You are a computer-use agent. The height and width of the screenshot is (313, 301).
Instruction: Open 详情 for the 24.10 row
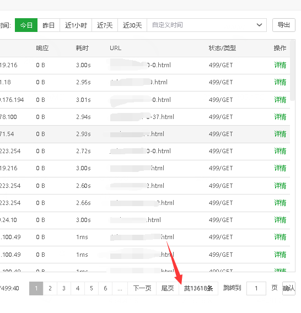(280, 220)
